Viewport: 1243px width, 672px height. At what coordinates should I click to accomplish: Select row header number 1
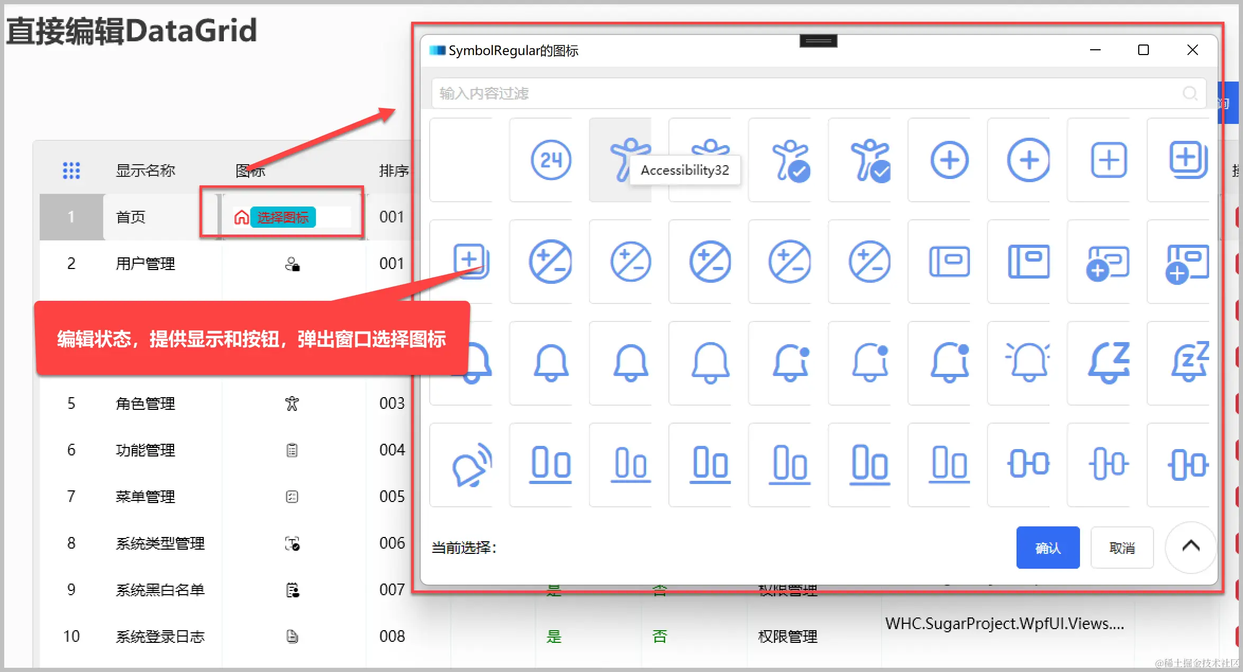(x=71, y=217)
